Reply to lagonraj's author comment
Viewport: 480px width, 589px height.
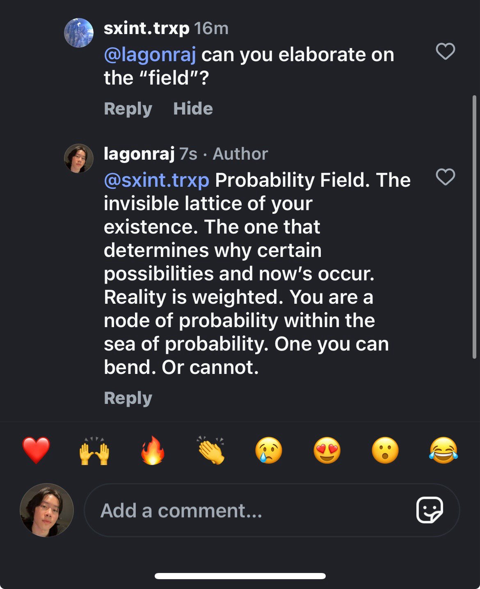[x=128, y=398]
